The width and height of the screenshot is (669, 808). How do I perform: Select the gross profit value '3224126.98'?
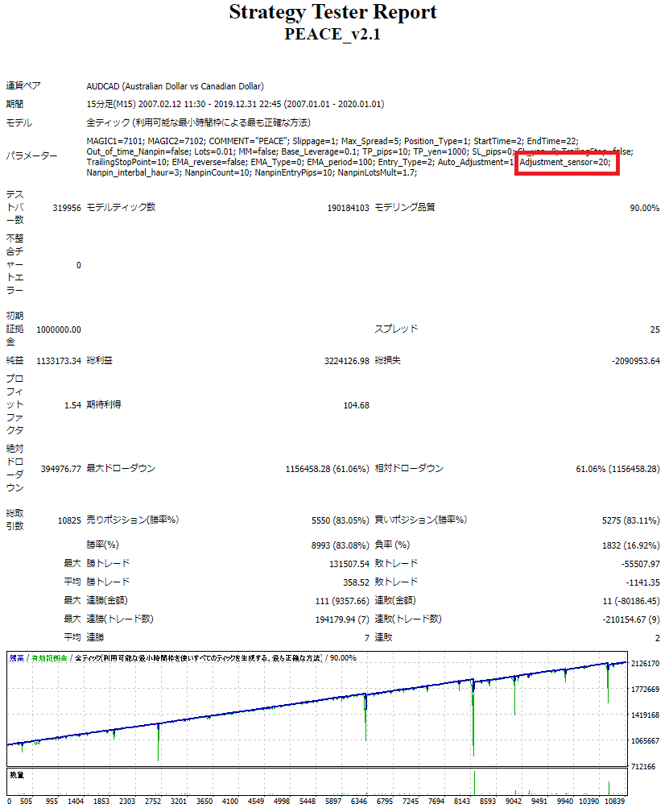coord(347,361)
